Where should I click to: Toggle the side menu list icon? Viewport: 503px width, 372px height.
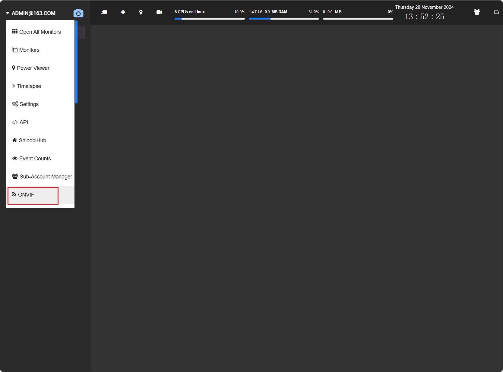click(104, 12)
